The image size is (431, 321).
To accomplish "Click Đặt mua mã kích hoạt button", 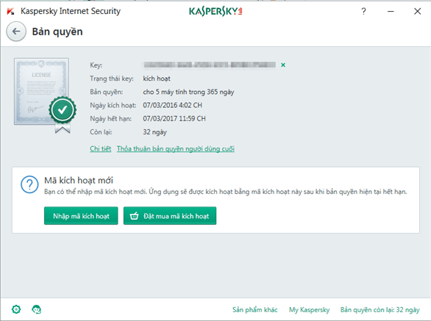I will pos(170,216).
